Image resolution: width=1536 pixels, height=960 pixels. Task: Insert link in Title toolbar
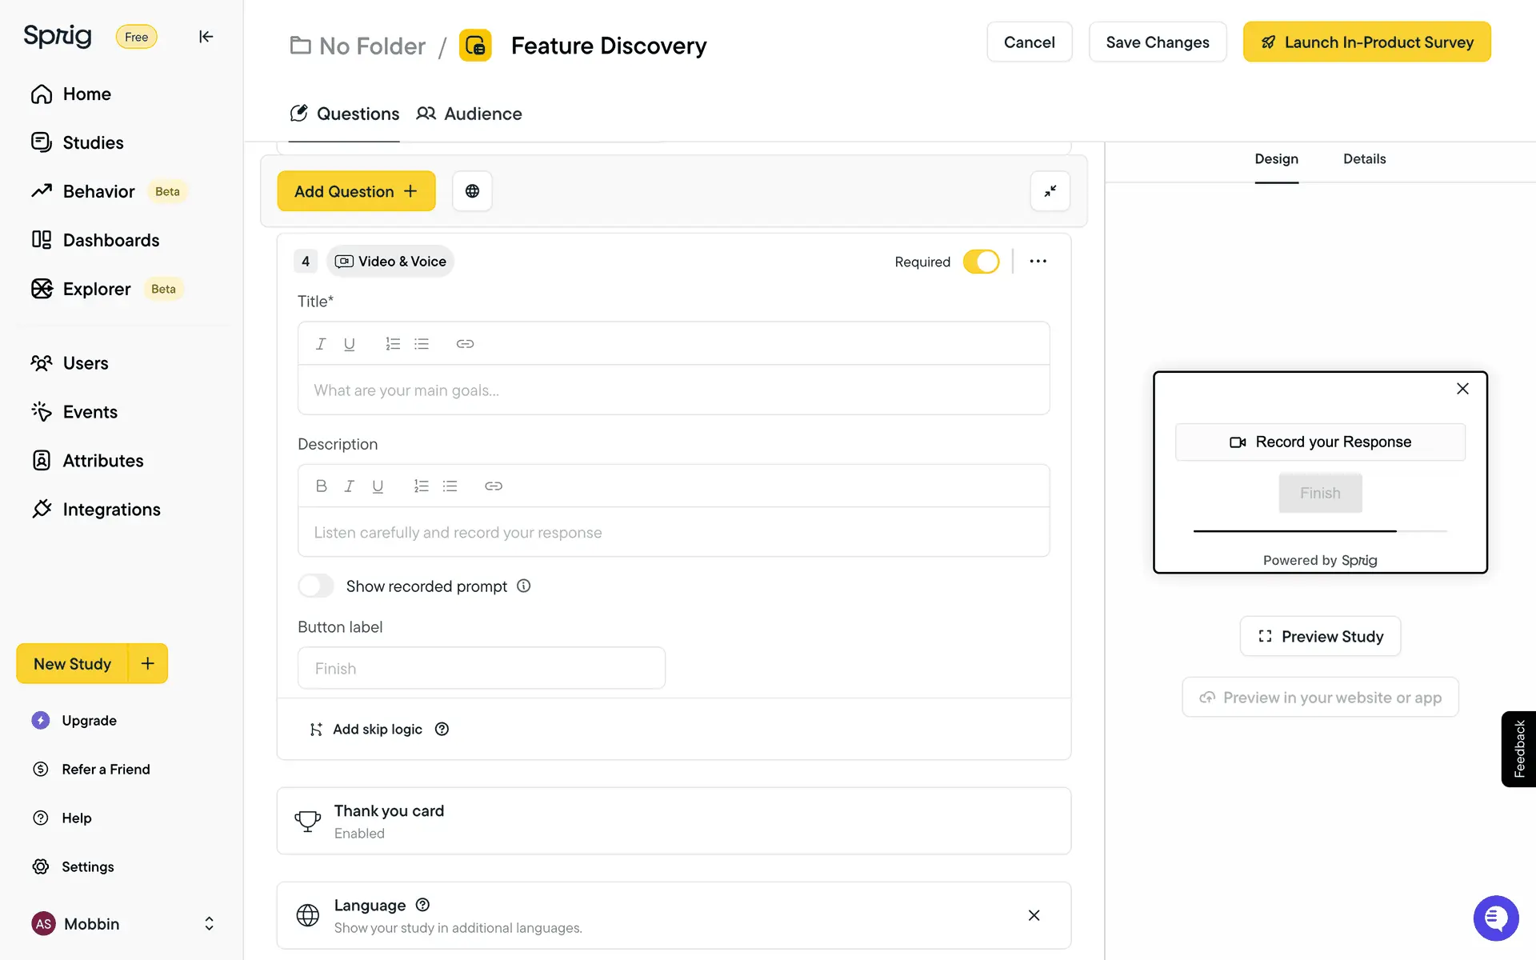click(x=465, y=344)
